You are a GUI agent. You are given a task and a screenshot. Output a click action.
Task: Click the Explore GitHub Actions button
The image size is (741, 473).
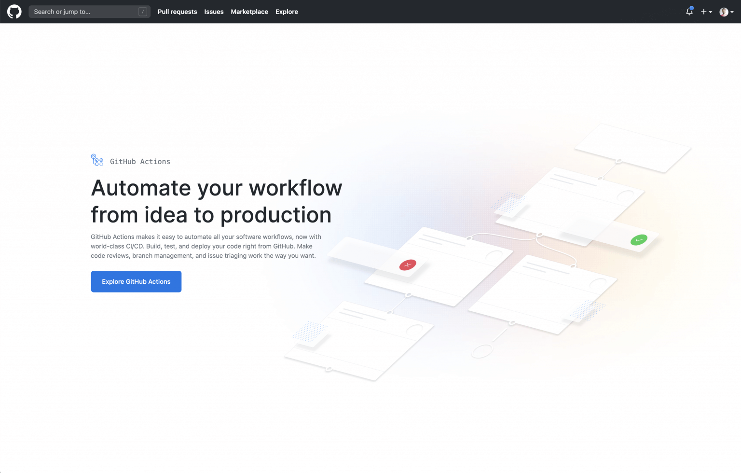point(136,281)
